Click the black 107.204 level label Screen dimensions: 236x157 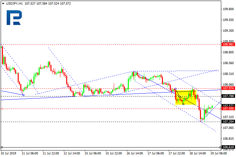[227, 122]
